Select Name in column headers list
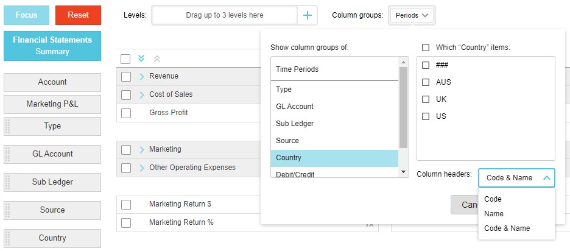The width and height of the screenshot is (570, 251). 494,214
